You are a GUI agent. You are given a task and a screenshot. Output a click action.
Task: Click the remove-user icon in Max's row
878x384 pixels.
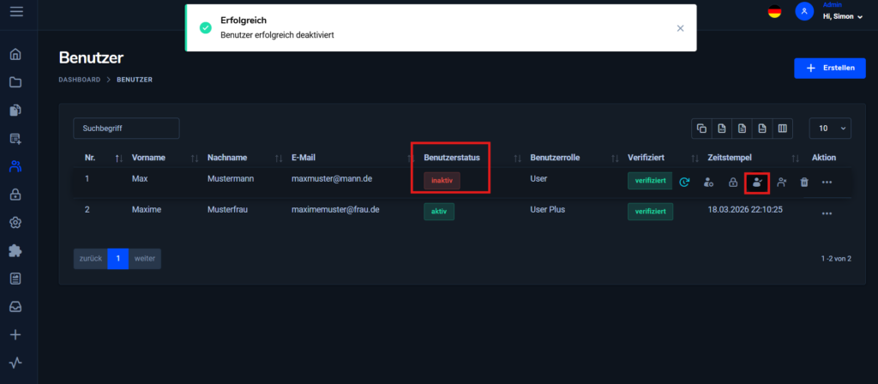click(x=782, y=182)
